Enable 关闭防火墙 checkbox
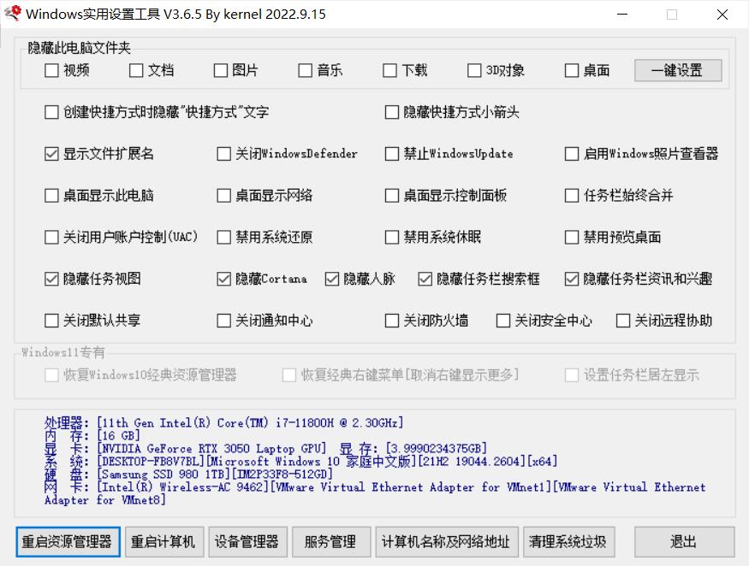 click(392, 321)
